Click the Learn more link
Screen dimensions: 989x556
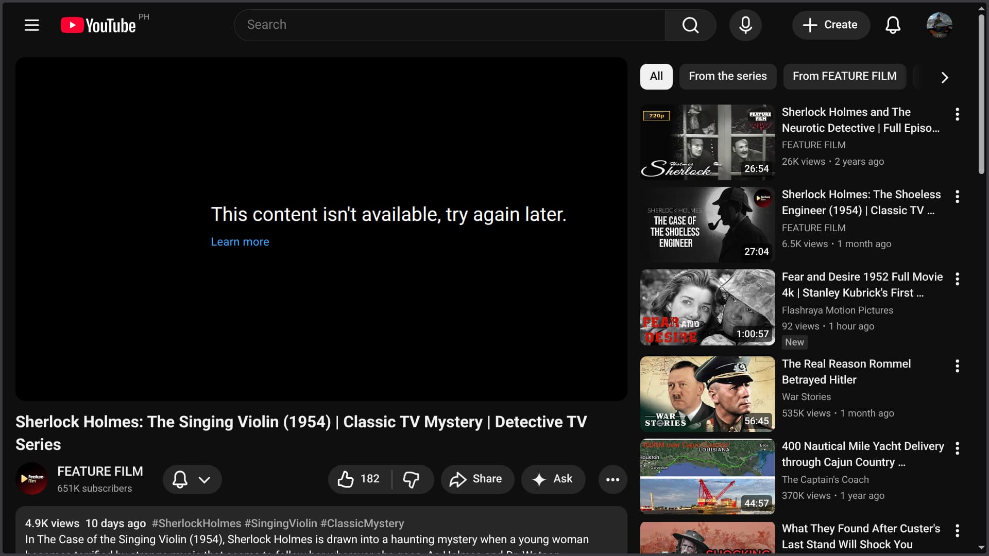click(x=240, y=242)
